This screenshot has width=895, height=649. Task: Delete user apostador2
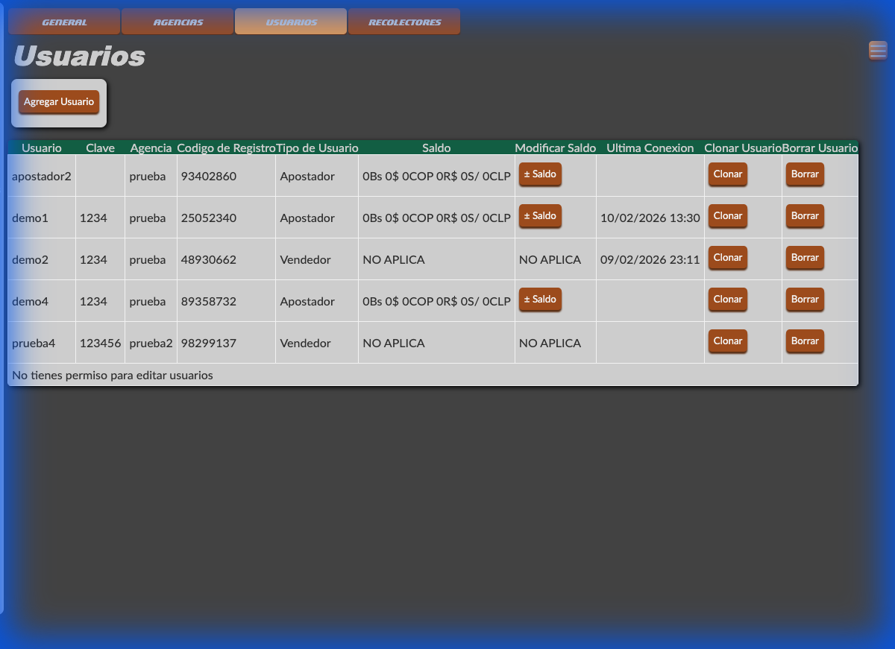805,174
